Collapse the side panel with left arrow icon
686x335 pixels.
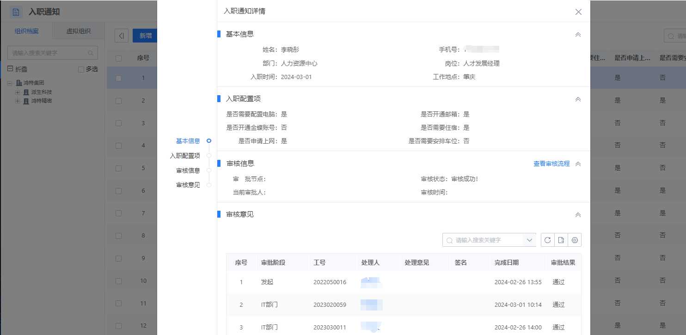(121, 35)
